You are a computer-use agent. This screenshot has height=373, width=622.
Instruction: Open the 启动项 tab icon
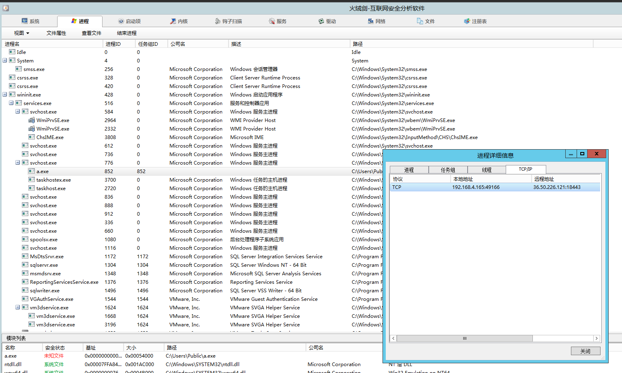[121, 21]
